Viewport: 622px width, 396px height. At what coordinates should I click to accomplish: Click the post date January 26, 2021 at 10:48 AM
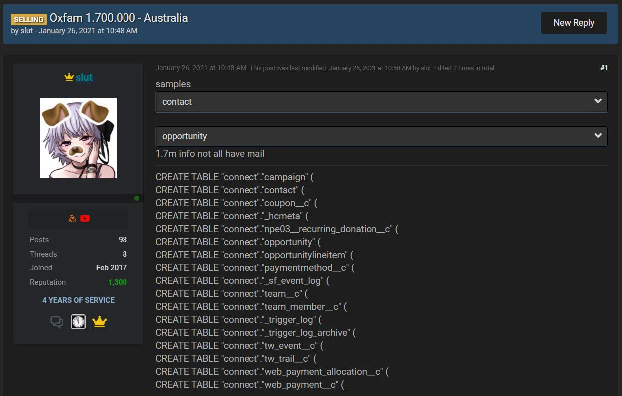click(201, 68)
